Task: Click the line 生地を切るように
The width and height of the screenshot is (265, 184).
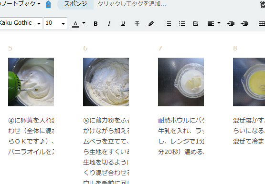Action: click(x=106, y=162)
